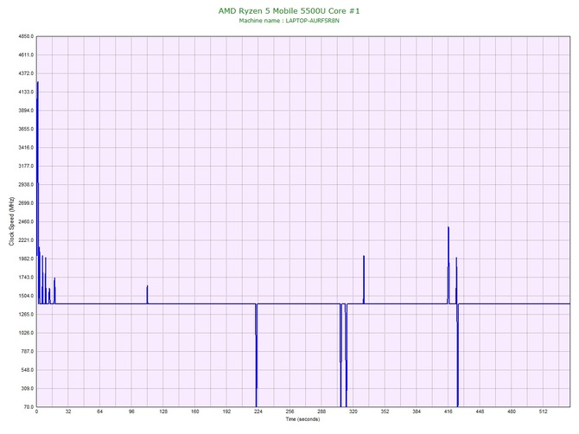This screenshot has width=579, height=434.
Task: Click the 4850.0 y-axis value
Action: pyautogui.click(x=26, y=36)
